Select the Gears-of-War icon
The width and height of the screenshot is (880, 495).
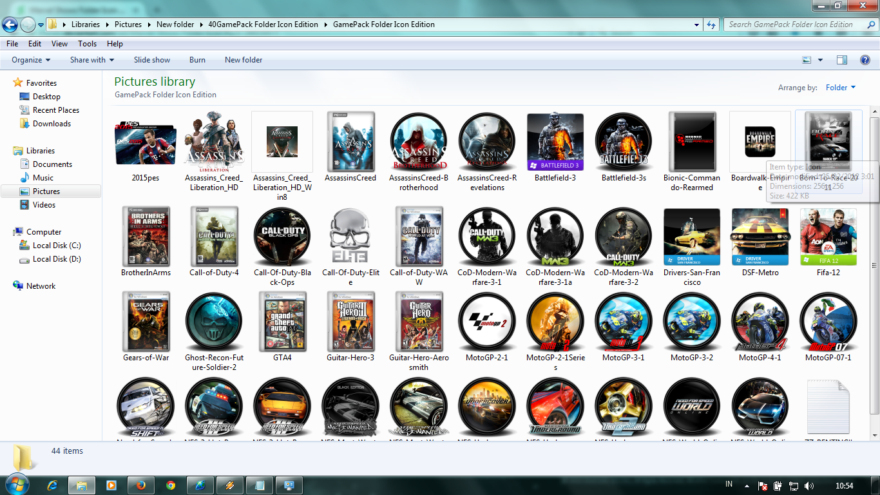(146, 320)
